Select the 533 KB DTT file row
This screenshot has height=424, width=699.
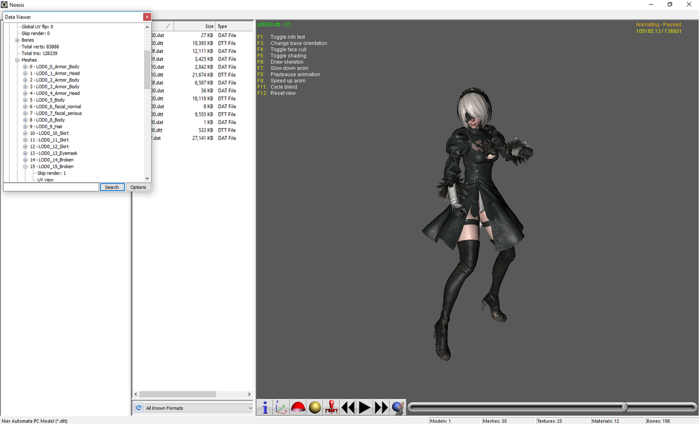pyautogui.click(x=194, y=130)
